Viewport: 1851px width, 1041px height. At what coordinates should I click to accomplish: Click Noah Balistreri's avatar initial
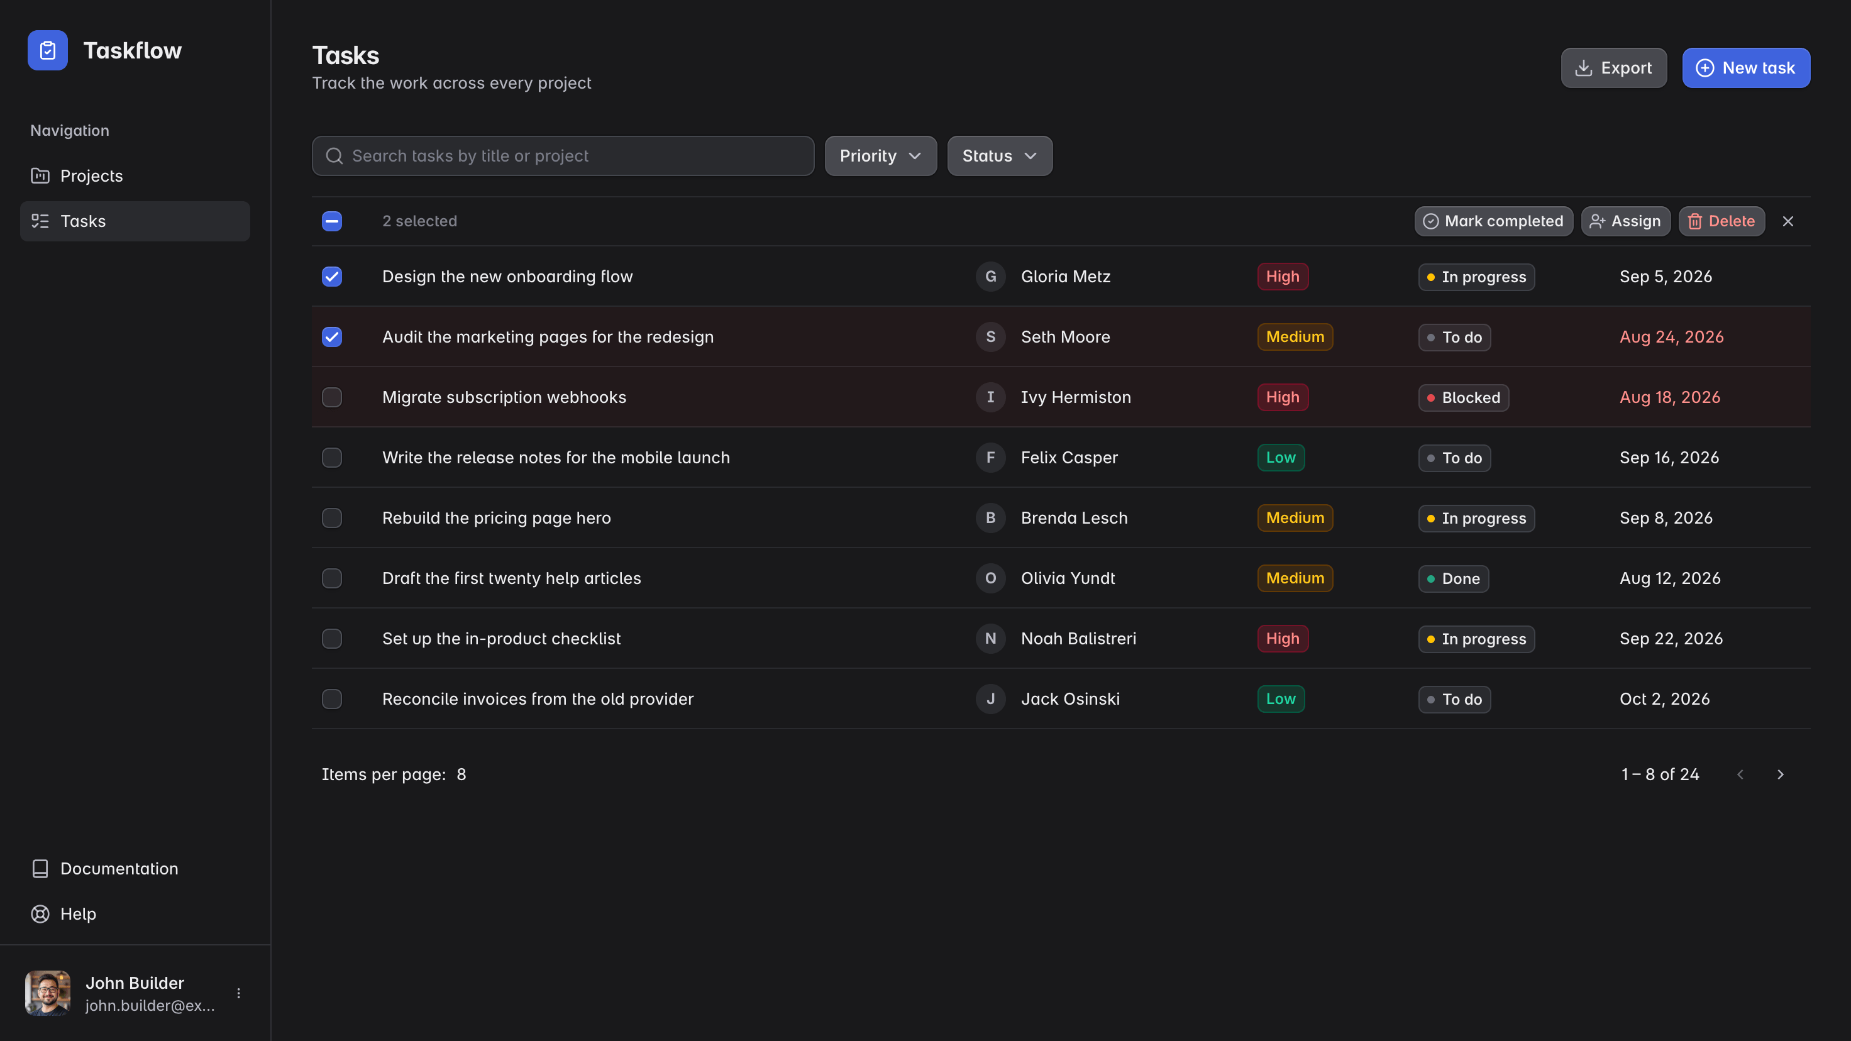click(990, 639)
